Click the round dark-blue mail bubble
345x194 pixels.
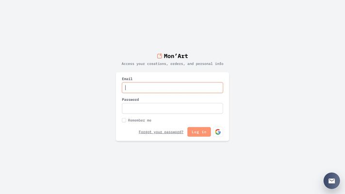click(x=331, y=181)
